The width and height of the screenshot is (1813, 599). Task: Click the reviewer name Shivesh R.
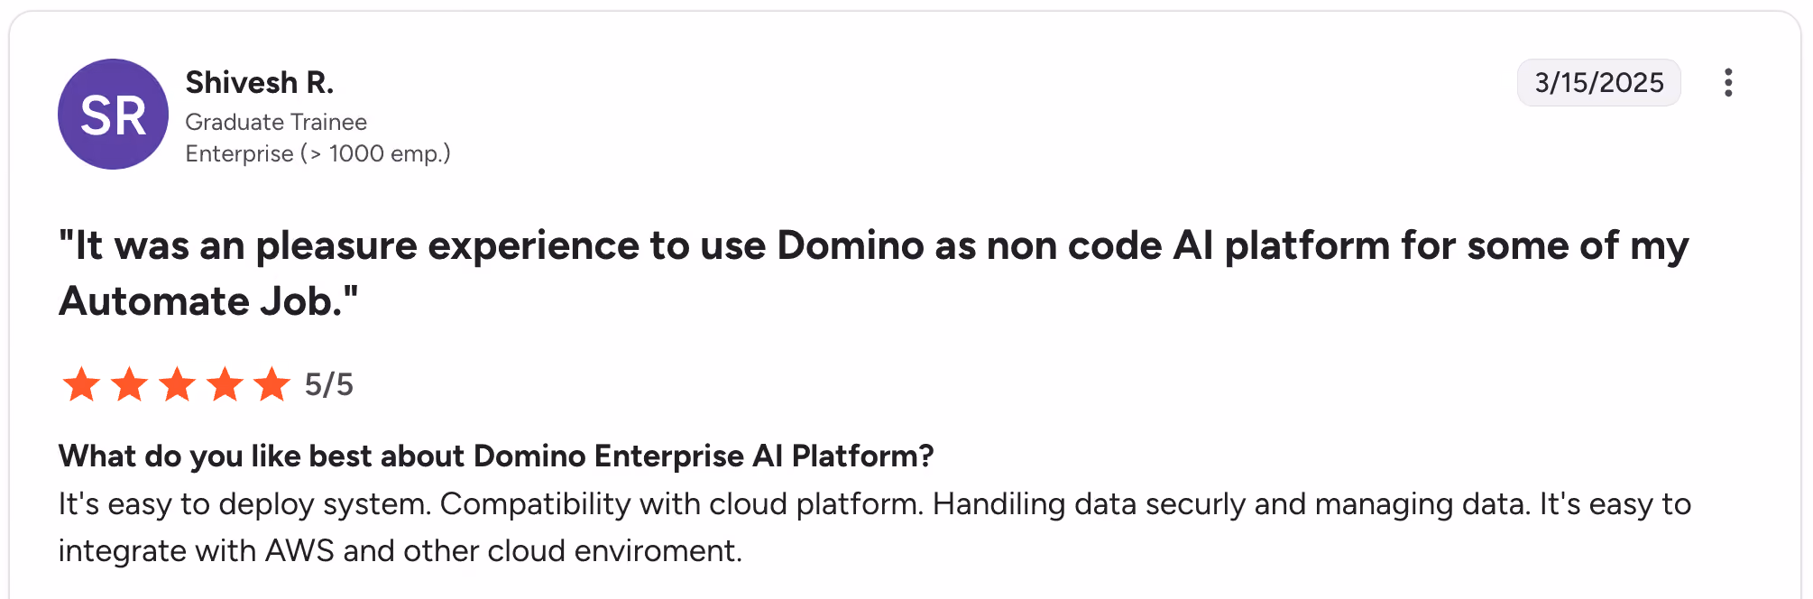pyautogui.click(x=260, y=82)
